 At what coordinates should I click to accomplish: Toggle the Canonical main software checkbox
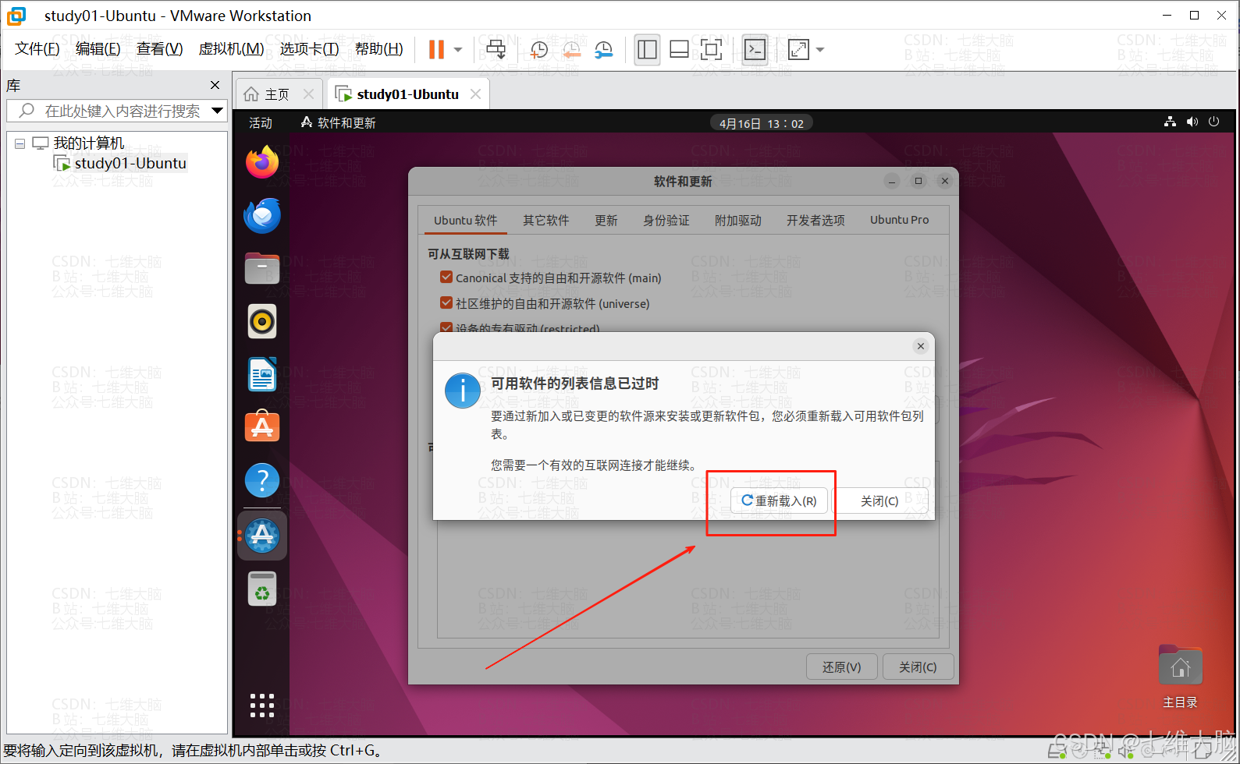pos(446,277)
